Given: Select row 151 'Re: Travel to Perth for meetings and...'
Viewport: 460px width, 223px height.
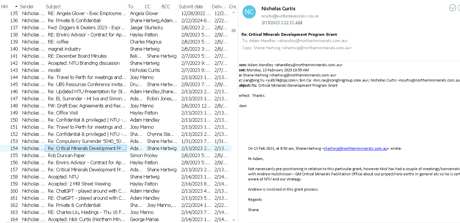Looking at the screenshot, I should [115, 127].
